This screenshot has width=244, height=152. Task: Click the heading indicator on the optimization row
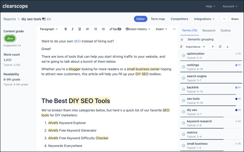[x=238, y=54]
